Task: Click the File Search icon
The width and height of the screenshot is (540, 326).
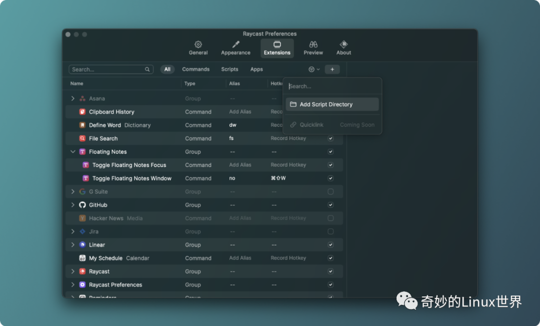Action: click(x=82, y=138)
